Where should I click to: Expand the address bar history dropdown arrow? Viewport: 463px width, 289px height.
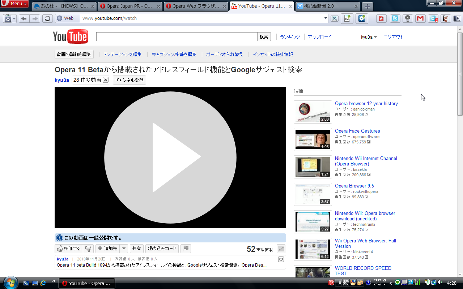tap(326, 18)
